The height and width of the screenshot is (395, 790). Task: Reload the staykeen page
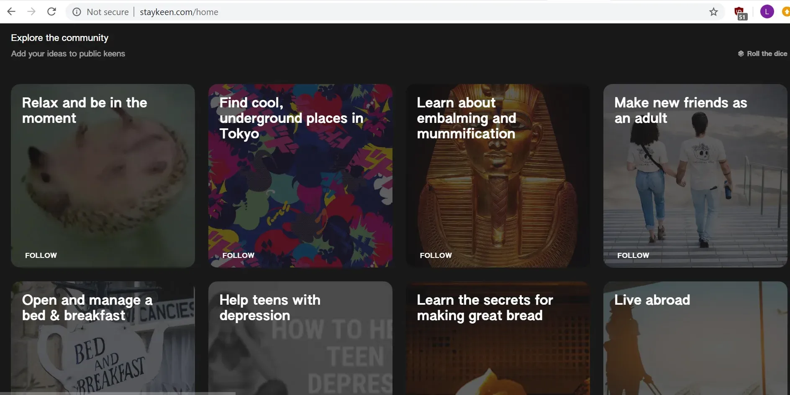coord(51,12)
